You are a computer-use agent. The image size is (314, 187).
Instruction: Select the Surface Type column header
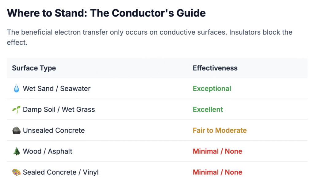pyautogui.click(x=34, y=68)
